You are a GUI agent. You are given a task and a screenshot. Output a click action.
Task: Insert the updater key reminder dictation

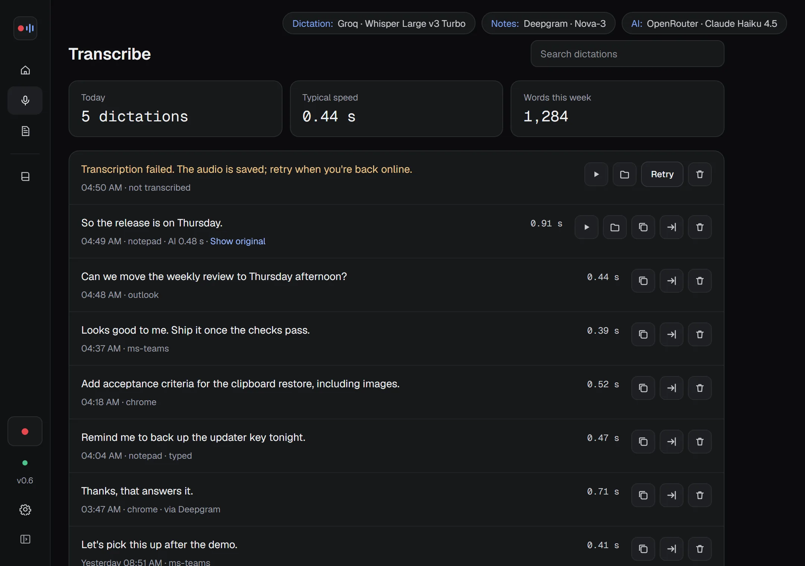pos(672,442)
